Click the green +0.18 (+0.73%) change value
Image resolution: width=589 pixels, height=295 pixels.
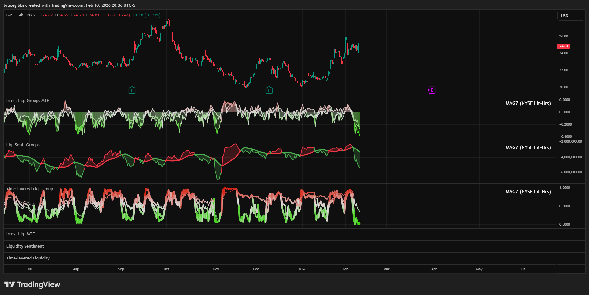coord(146,15)
